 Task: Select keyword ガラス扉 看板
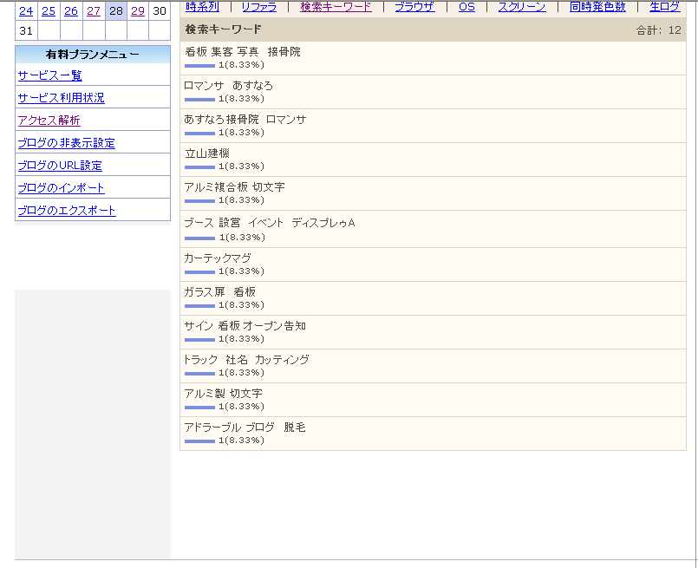(220, 292)
